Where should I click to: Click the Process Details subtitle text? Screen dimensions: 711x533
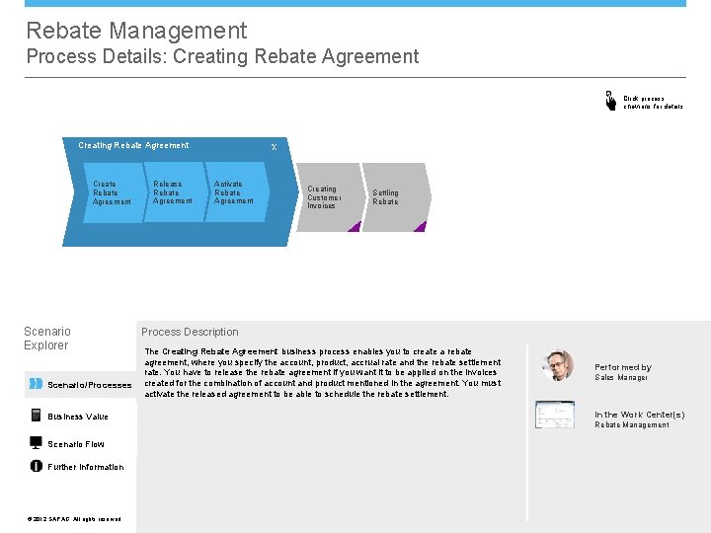pyautogui.click(x=222, y=56)
